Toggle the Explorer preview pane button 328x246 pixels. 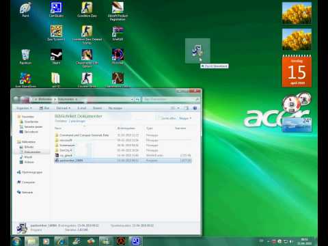[187, 108]
